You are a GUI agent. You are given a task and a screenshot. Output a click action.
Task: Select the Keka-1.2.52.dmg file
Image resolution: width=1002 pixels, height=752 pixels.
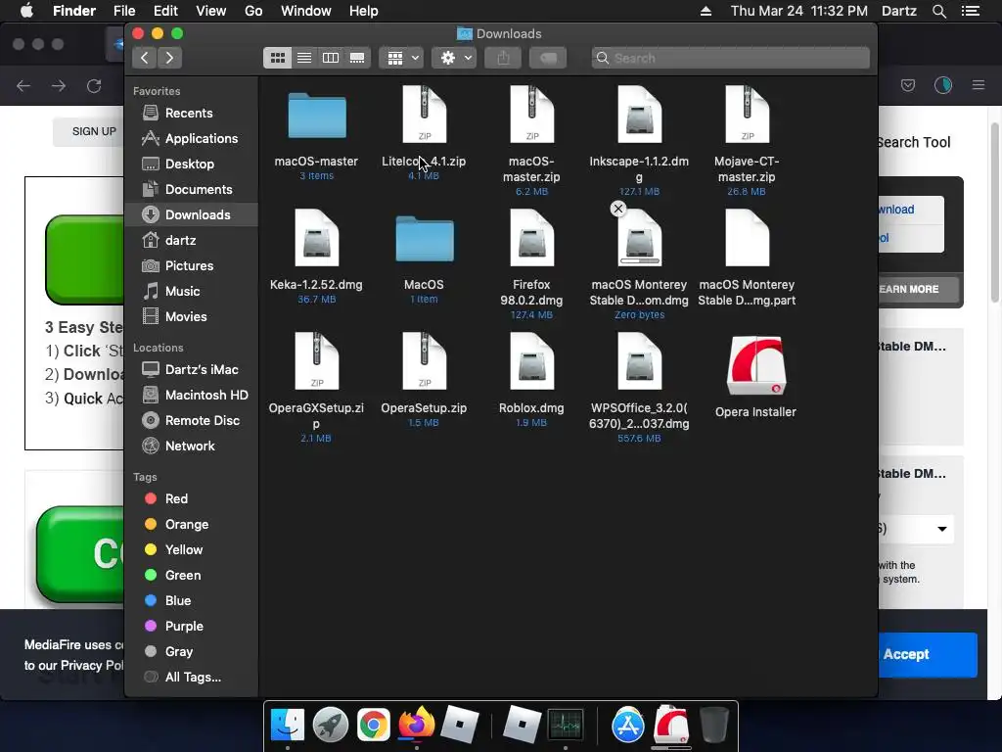[x=317, y=239]
